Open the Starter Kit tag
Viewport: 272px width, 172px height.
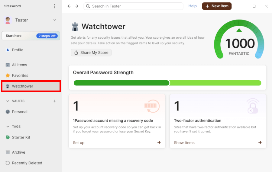tap(31, 137)
